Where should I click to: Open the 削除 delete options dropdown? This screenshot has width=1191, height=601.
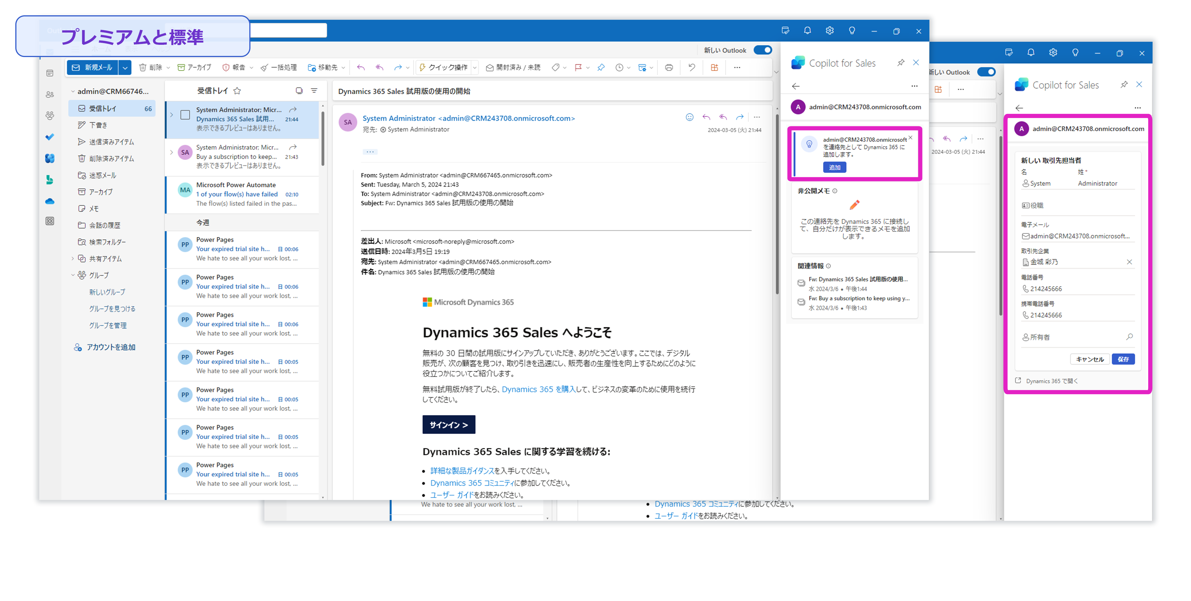coord(168,68)
